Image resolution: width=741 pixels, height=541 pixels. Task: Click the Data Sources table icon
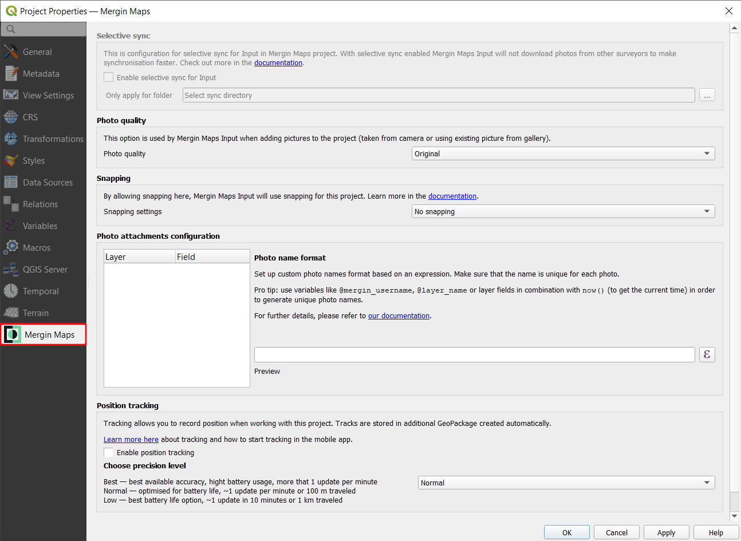[11, 182]
